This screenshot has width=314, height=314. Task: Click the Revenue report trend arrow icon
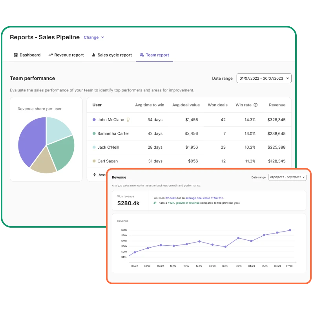(x=50, y=55)
